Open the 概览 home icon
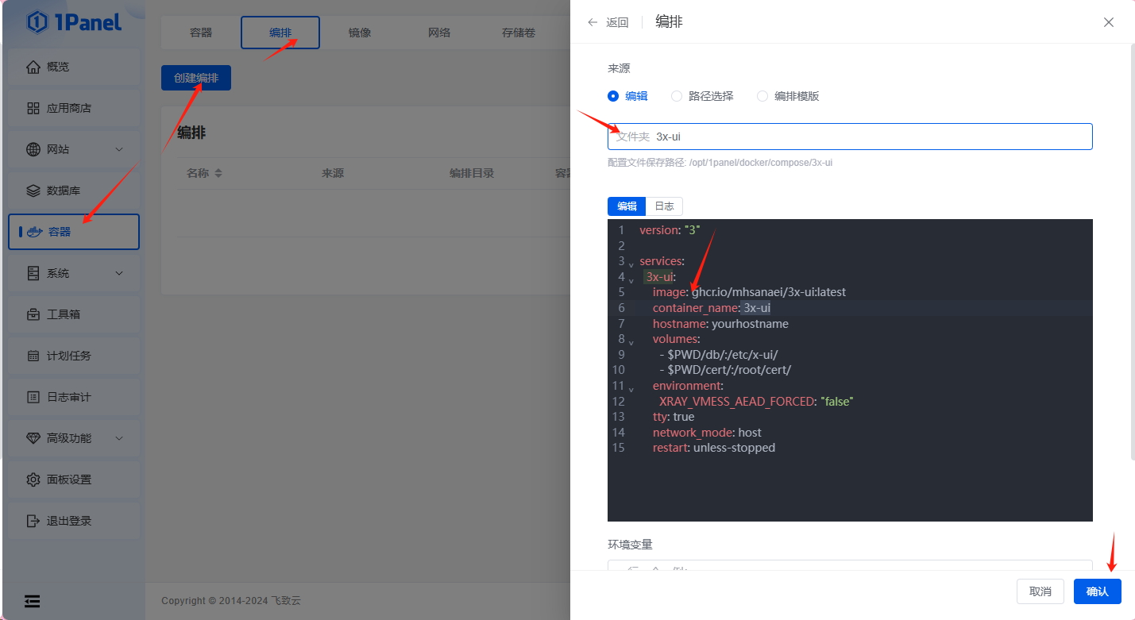The image size is (1135, 620). pos(33,67)
